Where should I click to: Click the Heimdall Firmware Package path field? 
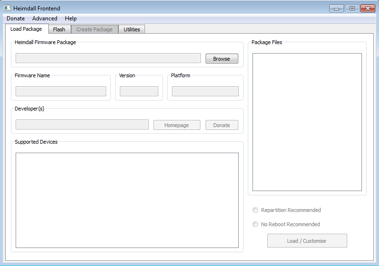pyautogui.click(x=108, y=58)
